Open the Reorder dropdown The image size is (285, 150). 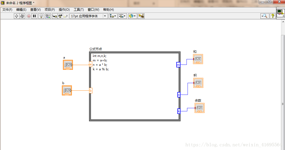point(132,16)
